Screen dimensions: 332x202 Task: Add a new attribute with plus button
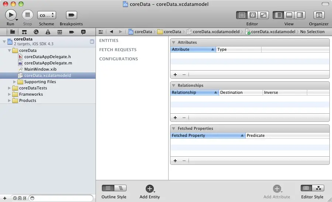coord(175,74)
